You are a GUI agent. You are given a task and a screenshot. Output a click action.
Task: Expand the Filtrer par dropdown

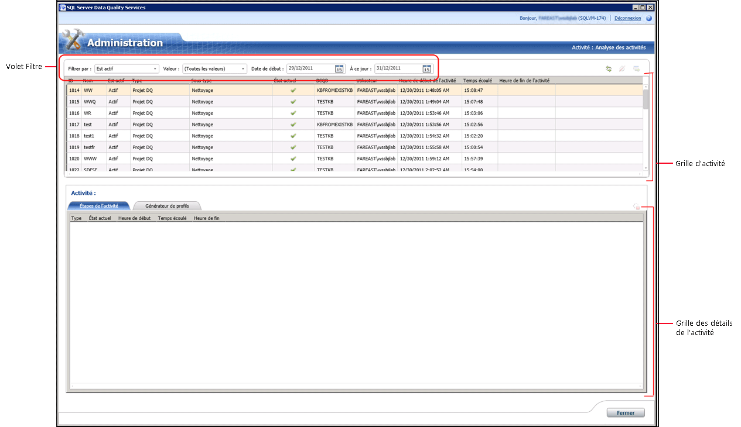click(x=155, y=68)
